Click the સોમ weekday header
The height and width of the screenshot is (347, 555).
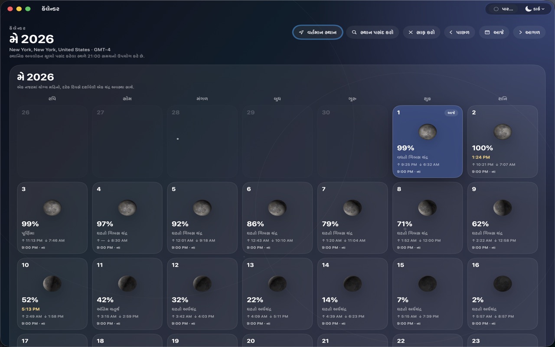click(127, 99)
